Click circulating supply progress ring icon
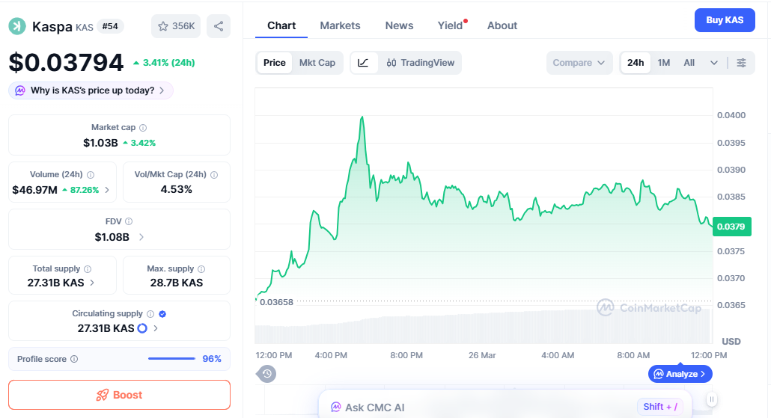This screenshot has width=771, height=418. [x=142, y=328]
